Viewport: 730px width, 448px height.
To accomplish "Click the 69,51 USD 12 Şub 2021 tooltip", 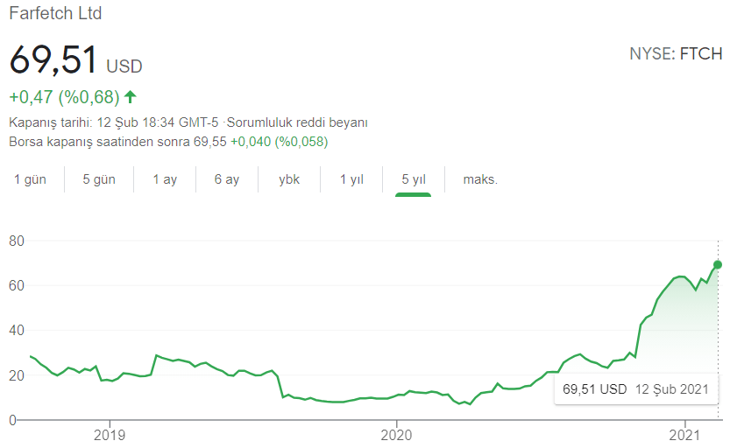I will (634, 388).
